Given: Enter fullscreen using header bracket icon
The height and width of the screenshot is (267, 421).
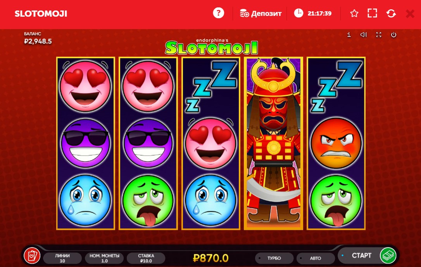Looking at the screenshot, I should click(x=372, y=13).
